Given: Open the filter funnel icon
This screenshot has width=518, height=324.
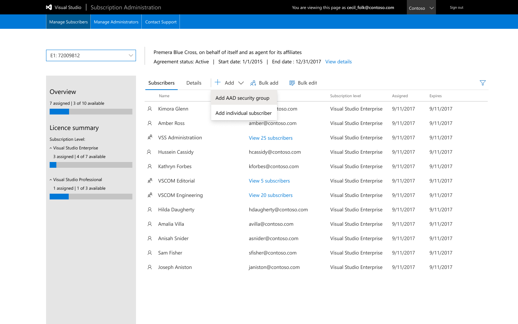Looking at the screenshot, I should (x=483, y=83).
